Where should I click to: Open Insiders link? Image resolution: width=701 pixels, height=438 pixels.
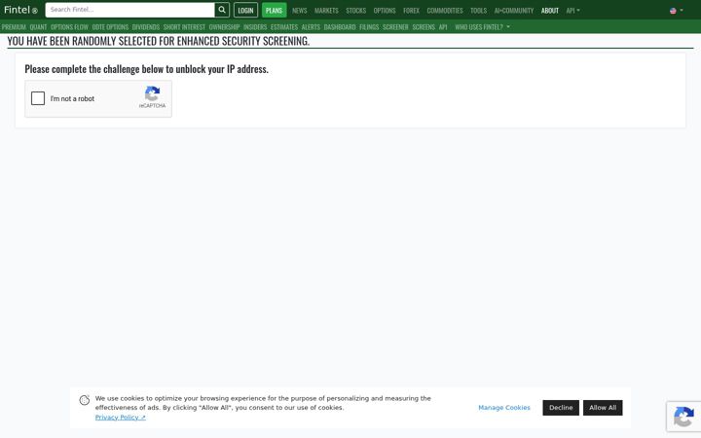pyautogui.click(x=255, y=27)
